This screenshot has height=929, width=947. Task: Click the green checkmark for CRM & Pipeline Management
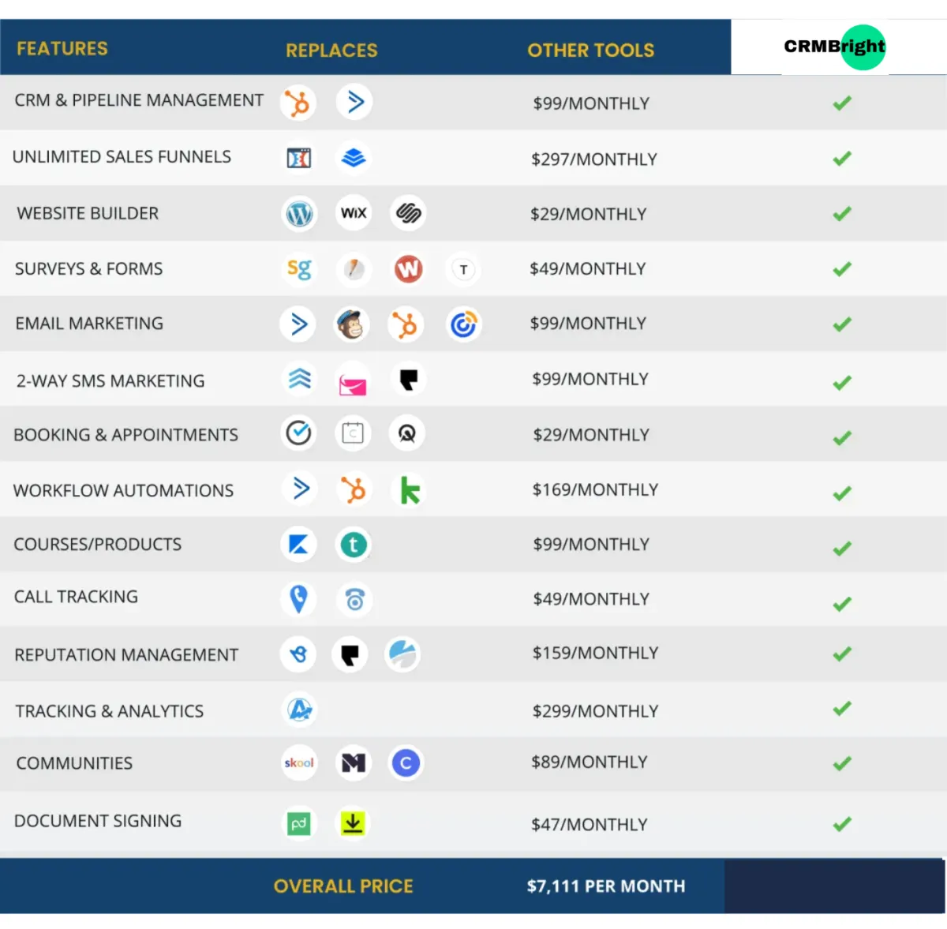pyautogui.click(x=842, y=103)
